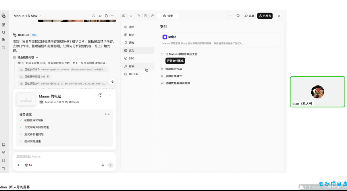Select 域名 in the settings menu

[x=132, y=35]
